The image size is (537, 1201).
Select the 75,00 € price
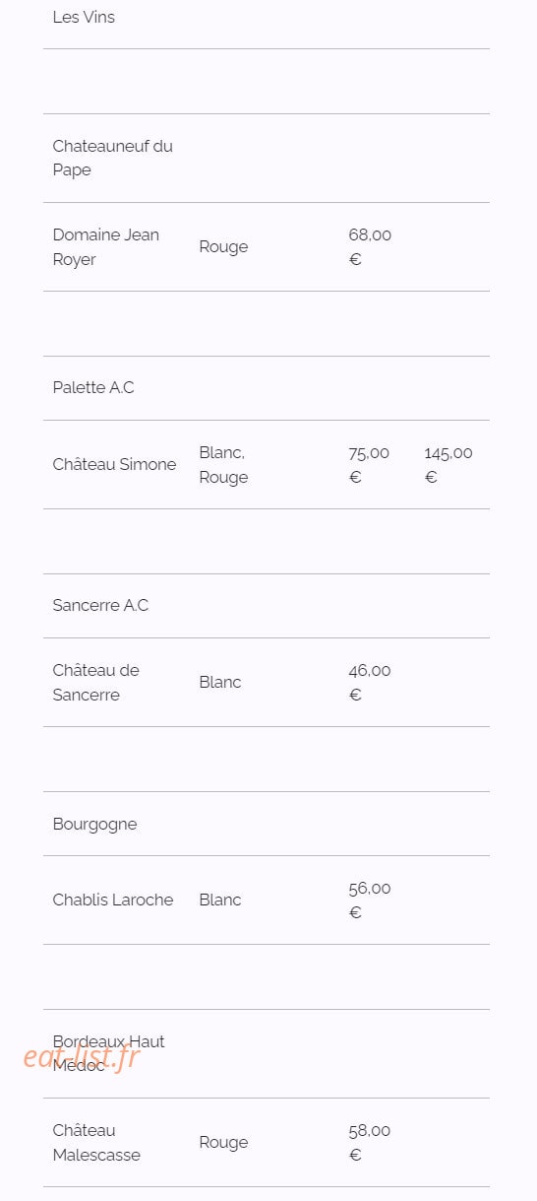(x=369, y=464)
